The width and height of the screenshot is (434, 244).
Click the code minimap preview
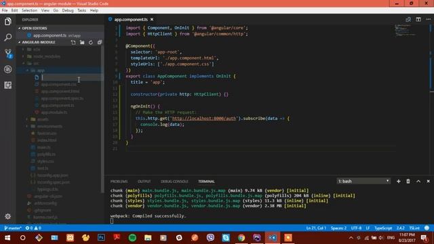tap(406, 30)
